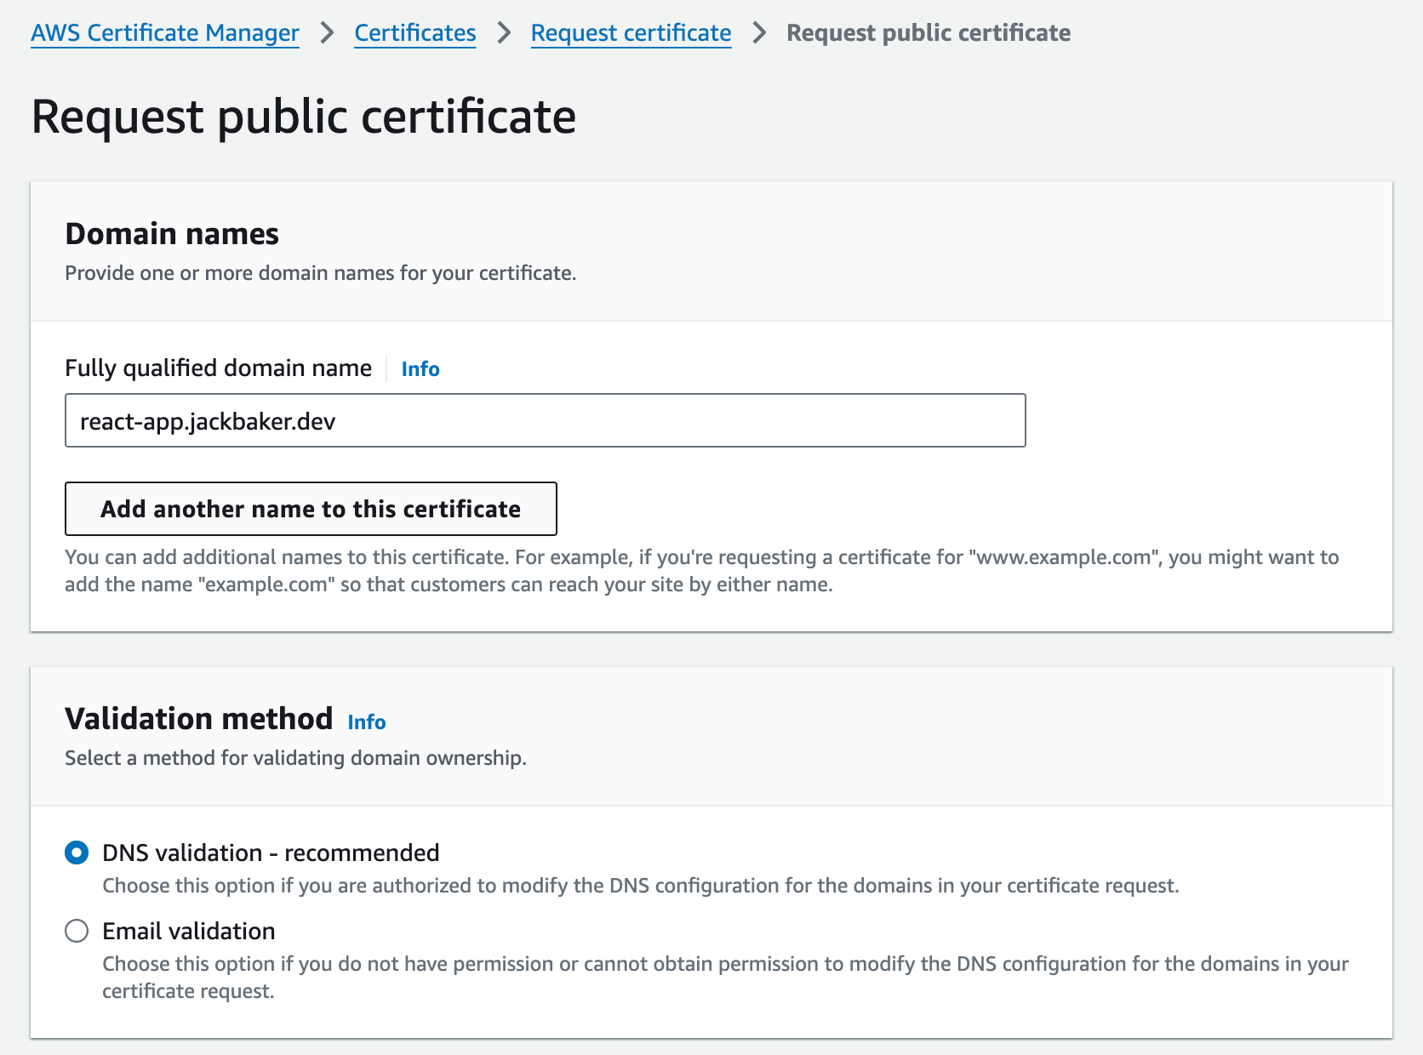Viewport: 1423px width, 1055px height.
Task: Click the AWS Certificate Manager breadcrumb link
Action: click(x=165, y=33)
